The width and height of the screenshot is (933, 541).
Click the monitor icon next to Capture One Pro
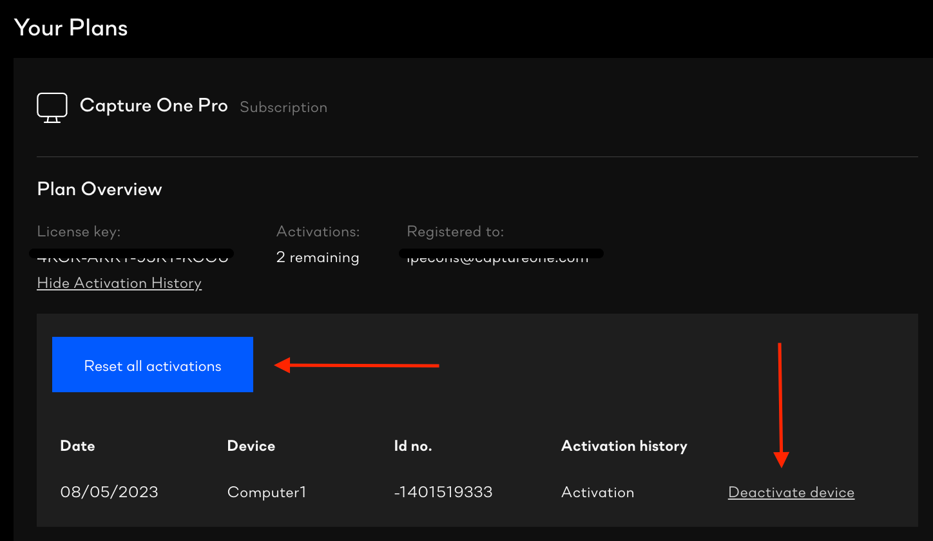pyautogui.click(x=52, y=107)
